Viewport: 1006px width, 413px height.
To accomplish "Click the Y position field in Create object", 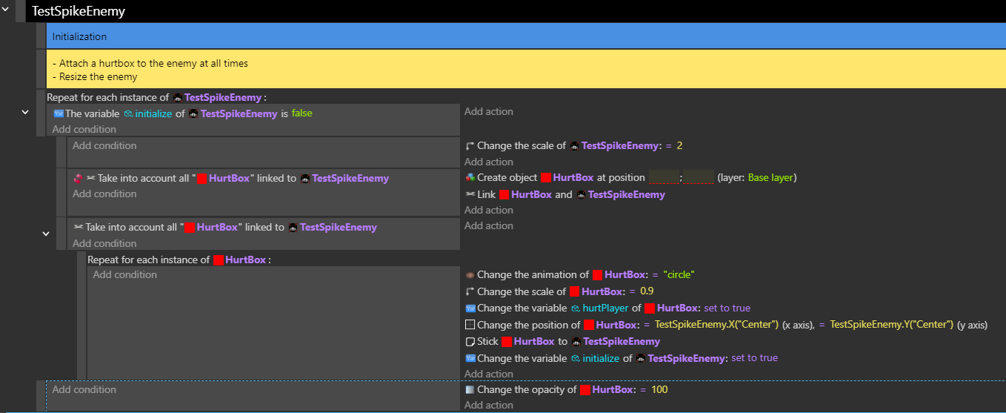I will click(x=699, y=178).
